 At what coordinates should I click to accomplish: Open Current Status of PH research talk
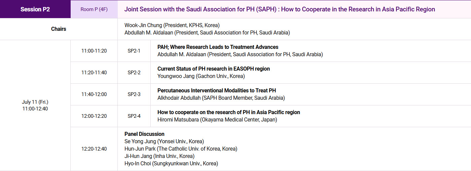(x=213, y=69)
